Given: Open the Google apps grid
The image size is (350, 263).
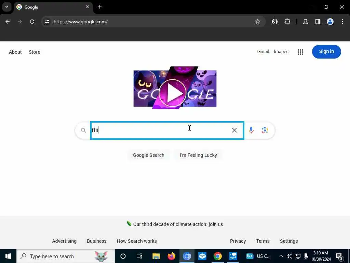Looking at the screenshot, I should pos(300,52).
